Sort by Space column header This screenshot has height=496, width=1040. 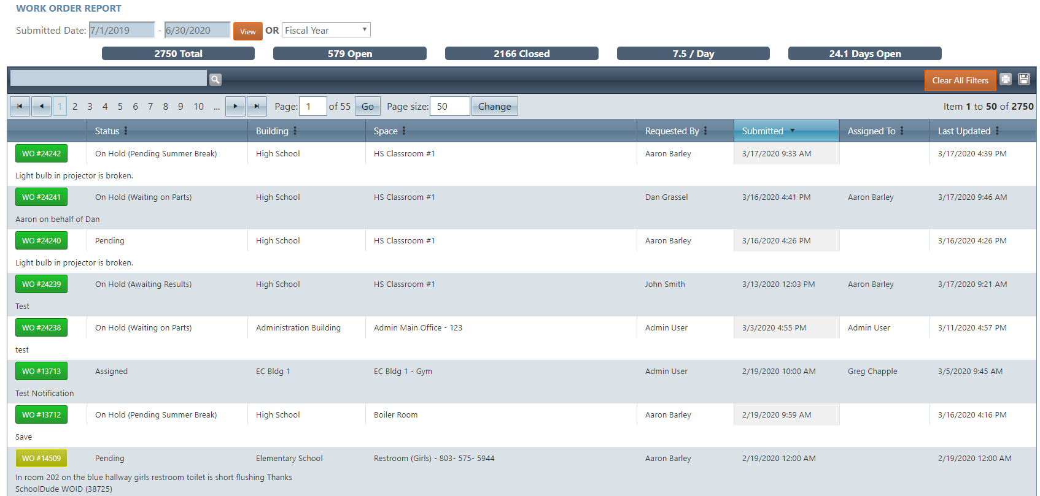coord(386,131)
